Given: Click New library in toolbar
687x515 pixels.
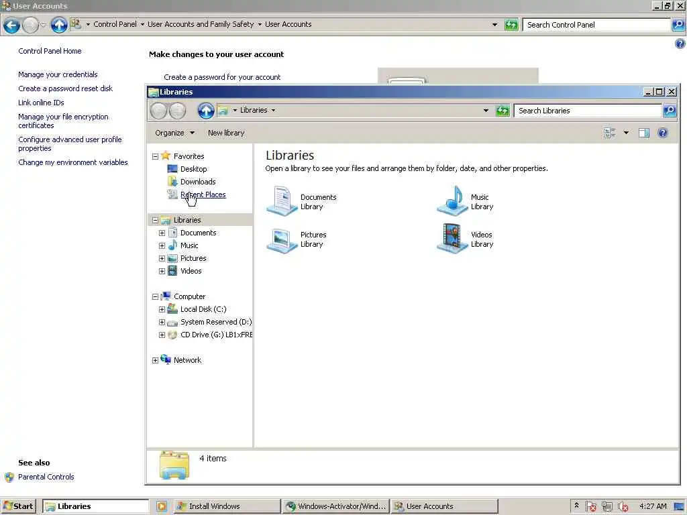Looking at the screenshot, I should (x=226, y=133).
